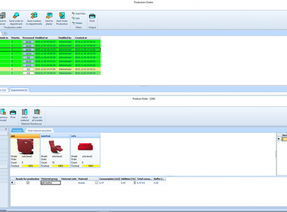Sort by the Modified by column header

point(66,38)
